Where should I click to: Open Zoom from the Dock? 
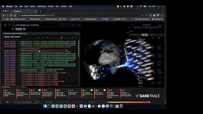click(85, 106)
